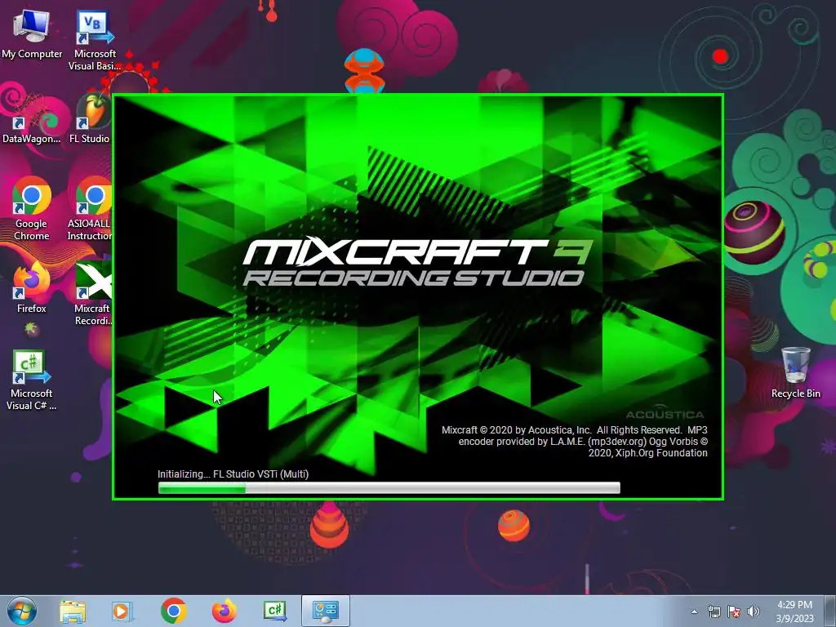The width and height of the screenshot is (836, 627).
Task: Click the Mixcraft splash loading progress bar
Action: [389, 487]
